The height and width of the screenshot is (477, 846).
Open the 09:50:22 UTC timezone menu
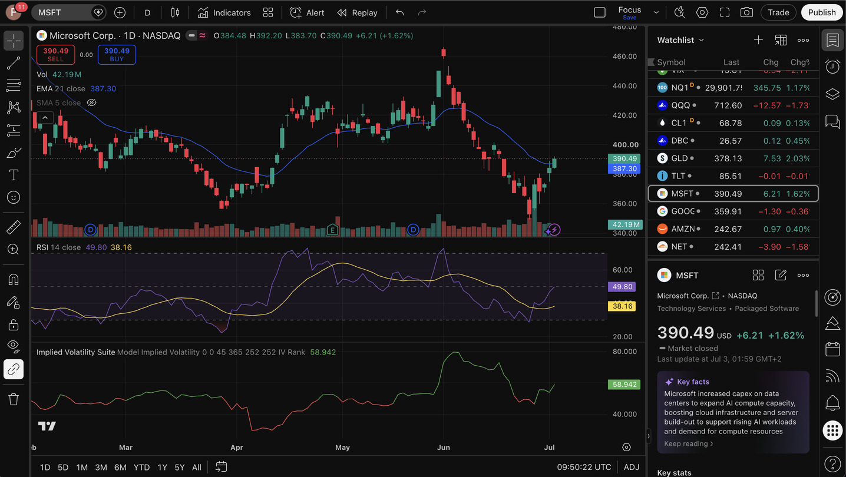(x=584, y=467)
